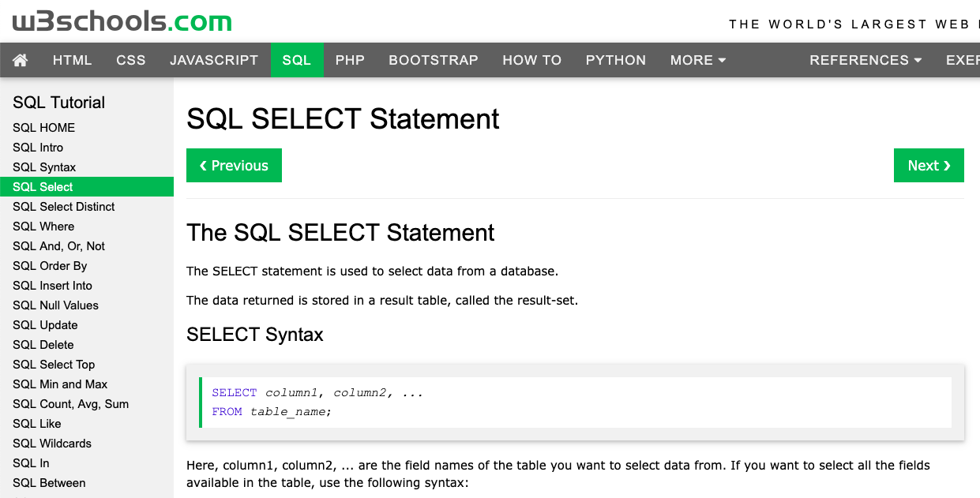The image size is (980, 498).
Task: Open SQL Wildcards from the sidebar
Action: (x=51, y=444)
